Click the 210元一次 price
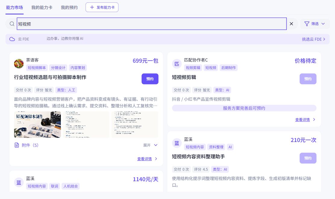This screenshot has width=335, height=199. click(303, 140)
